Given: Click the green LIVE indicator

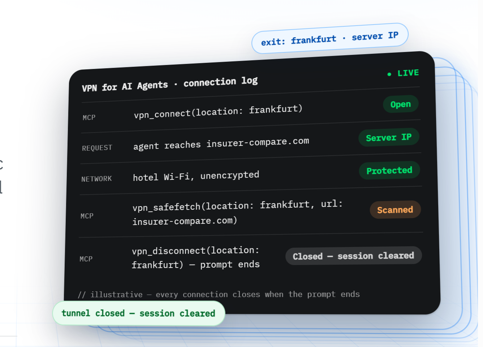Looking at the screenshot, I should 403,73.
